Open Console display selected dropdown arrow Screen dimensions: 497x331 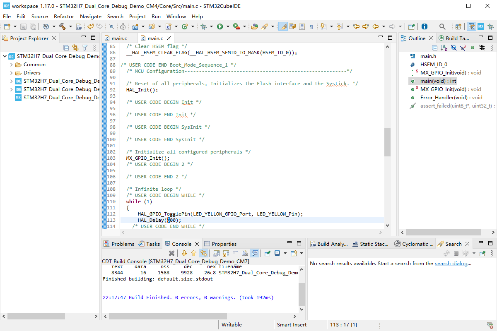pos(285,253)
